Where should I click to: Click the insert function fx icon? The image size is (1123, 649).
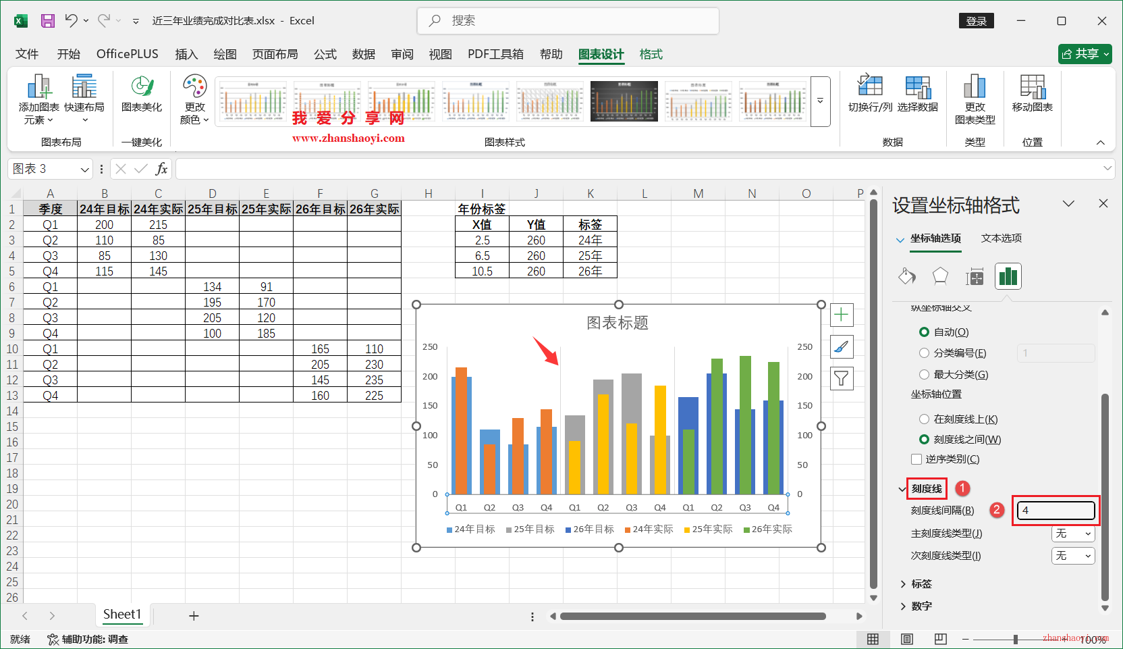coord(161,169)
